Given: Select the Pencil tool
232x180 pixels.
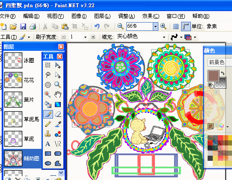Looking at the screenshot, I should tap(48, 124).
